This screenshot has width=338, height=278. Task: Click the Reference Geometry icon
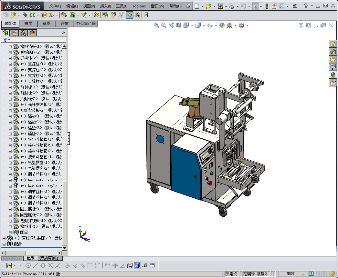(x=84, y=15)
